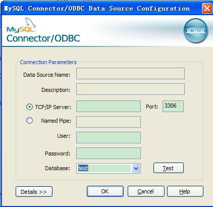Focus the Data Source Name field

point(130,74)
